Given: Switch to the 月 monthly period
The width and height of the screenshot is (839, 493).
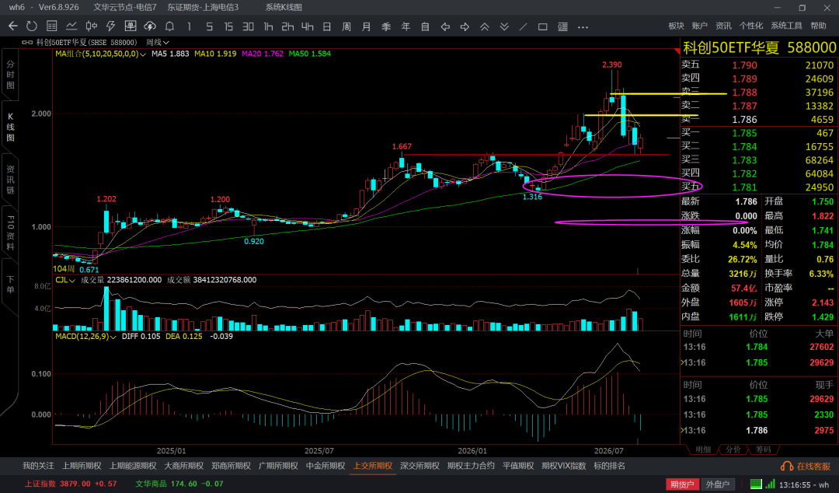Looking at the screenshot, I should [367, 26].
